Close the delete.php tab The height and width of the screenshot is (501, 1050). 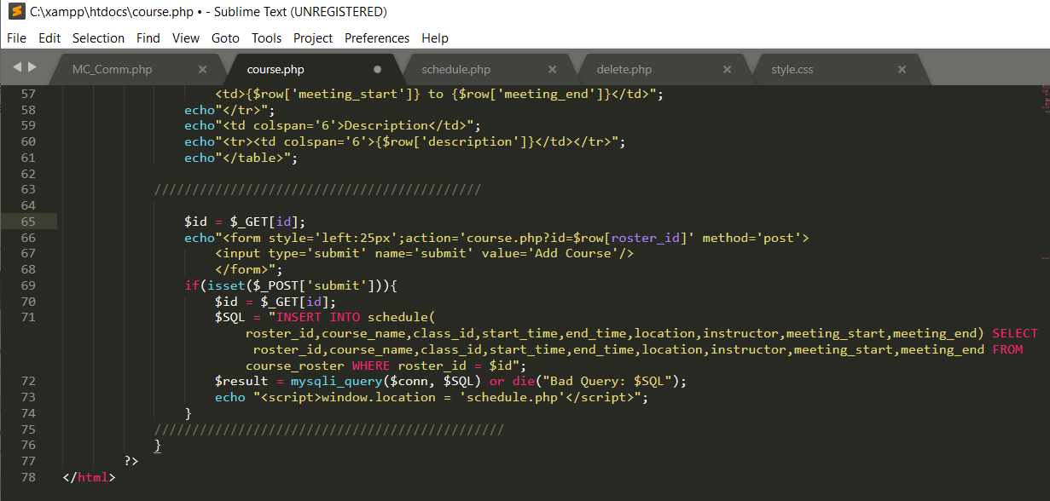tap(727, 70)
